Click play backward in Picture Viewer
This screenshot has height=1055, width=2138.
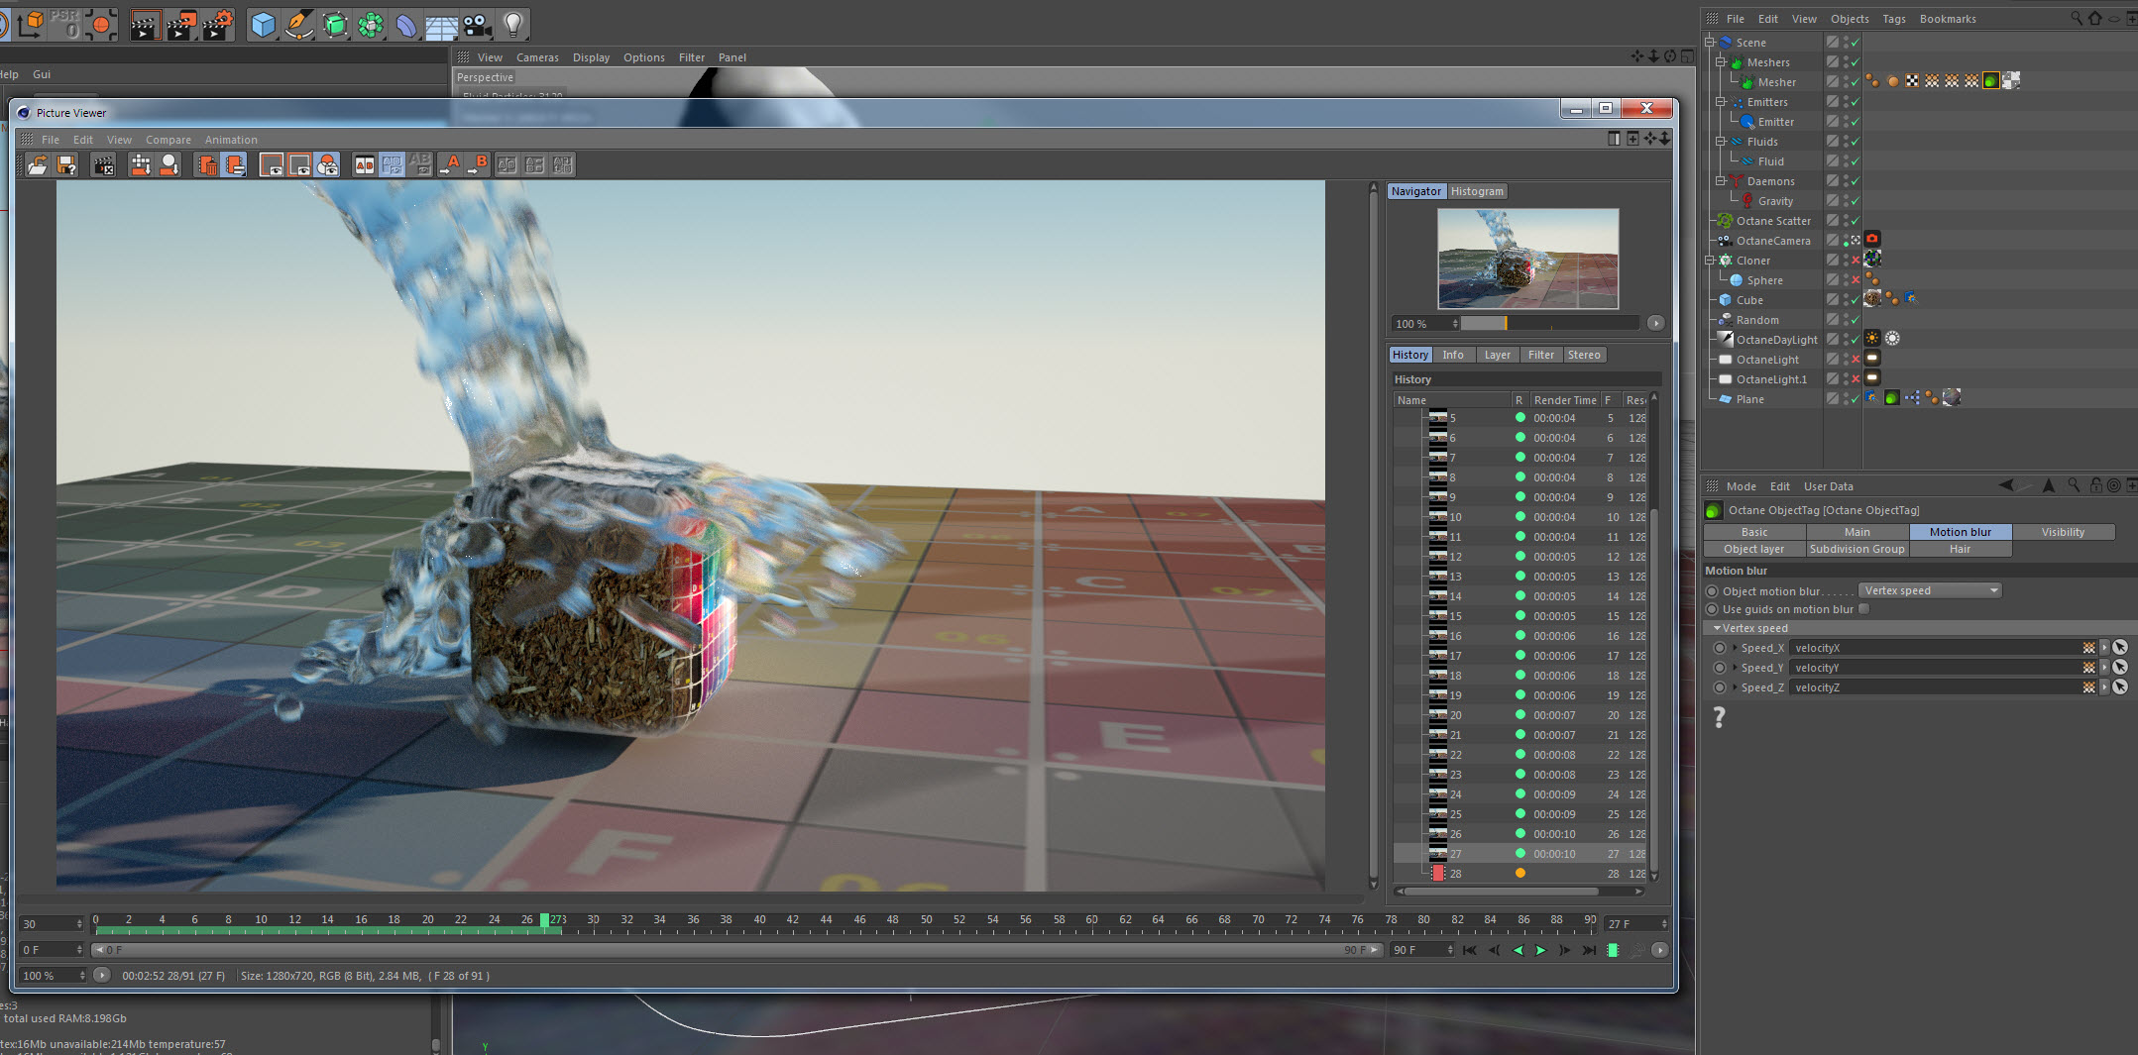pyautogui.click(x=1517, y=950)
